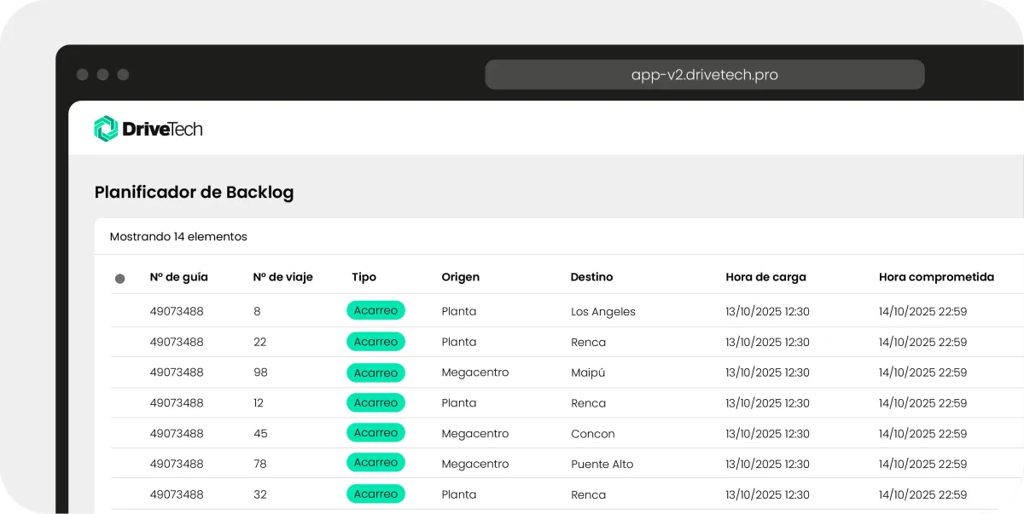
Task: Select the Acarreo badge for trip 98
Action: pos(376,373)
